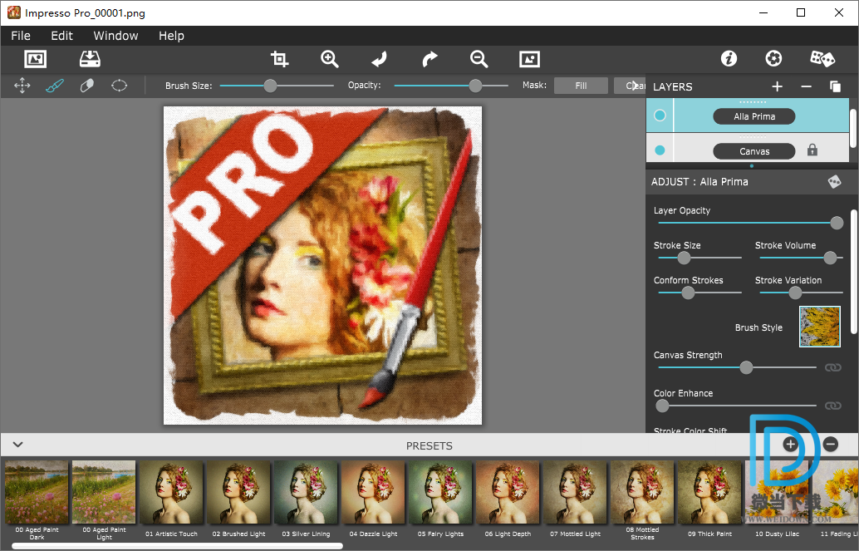Remove preset with minus circle icon
This screenshot has width=859, height=551.
[x=831, y=445]
